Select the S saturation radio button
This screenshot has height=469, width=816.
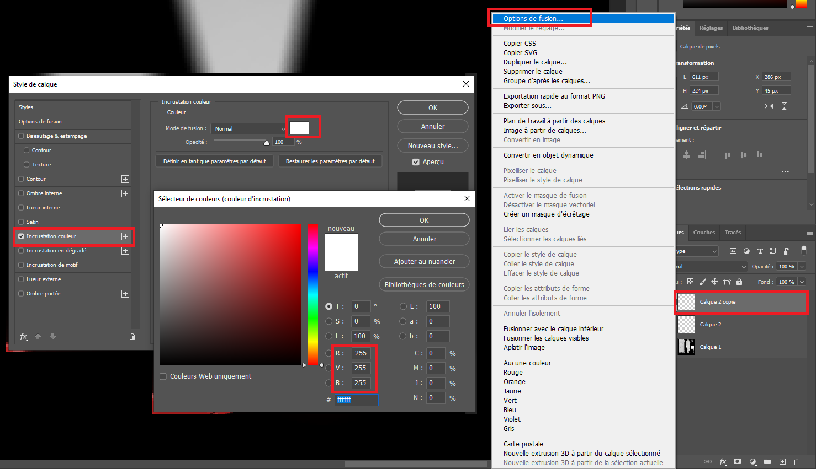click(x=329, y=321)
